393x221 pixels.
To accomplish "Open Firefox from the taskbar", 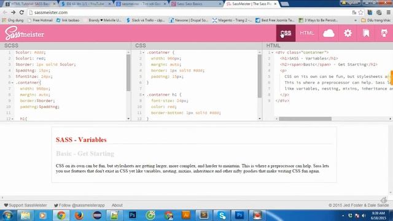I will (79, 215).
